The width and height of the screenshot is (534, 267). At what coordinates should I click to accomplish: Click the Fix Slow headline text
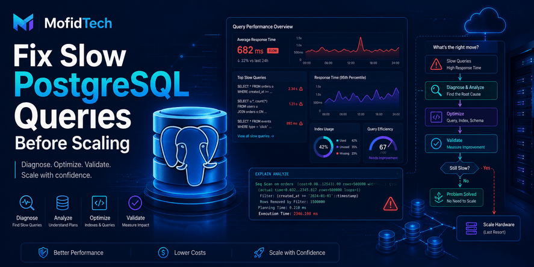tap(70, 55)
